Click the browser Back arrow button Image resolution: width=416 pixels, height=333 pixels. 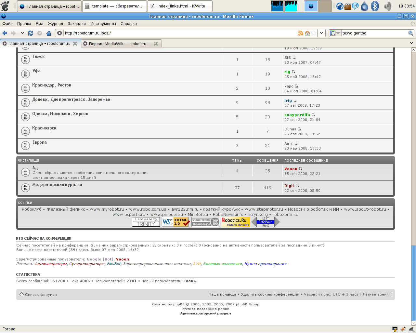[x=5, y=33]
